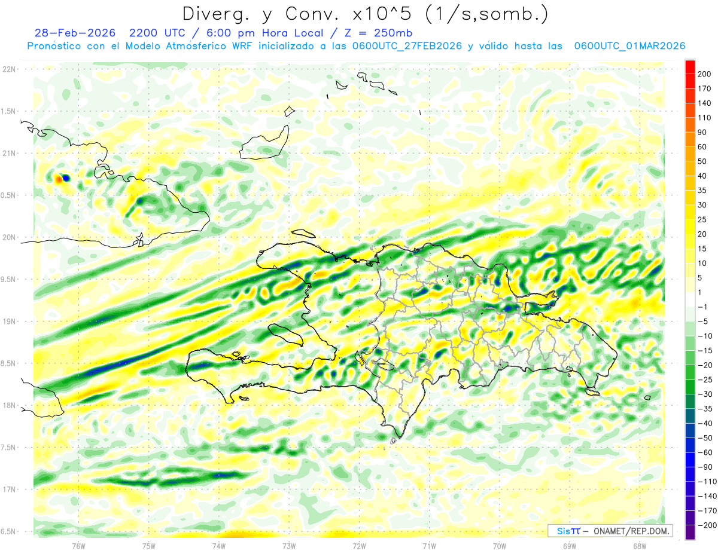The height and width of the screenshot is (554, 718).
Task: Click the colorbar value '-30'
Action: pyautogui.click(x=706, y=394)
